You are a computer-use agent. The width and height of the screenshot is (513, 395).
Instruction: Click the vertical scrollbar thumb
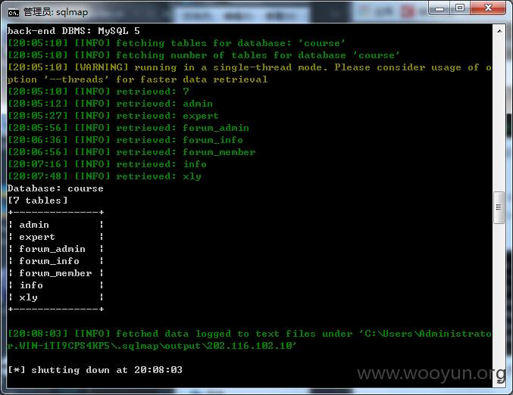tap(499, 207)
